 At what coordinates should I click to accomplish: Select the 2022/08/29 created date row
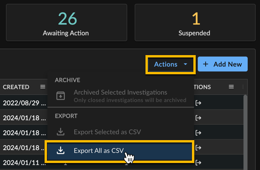click(x=24, y=103)
